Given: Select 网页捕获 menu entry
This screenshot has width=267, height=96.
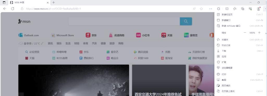Looking at the screenshot, I should (240, 86).
